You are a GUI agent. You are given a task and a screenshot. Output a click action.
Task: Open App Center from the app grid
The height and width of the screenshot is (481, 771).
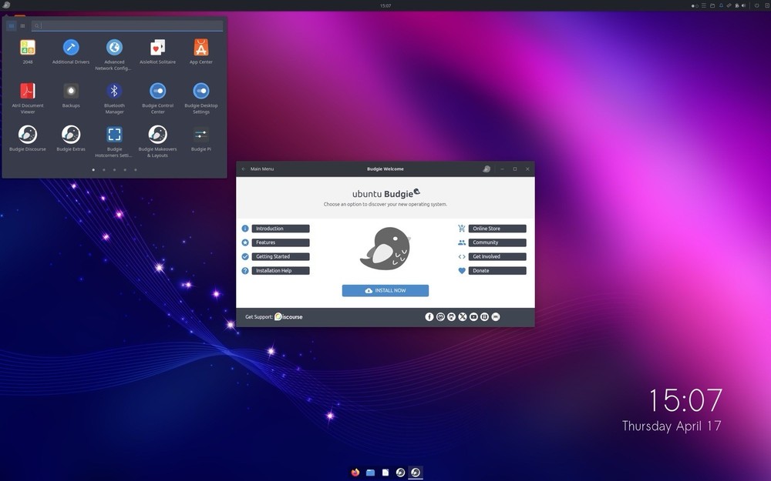coord(200,48)
